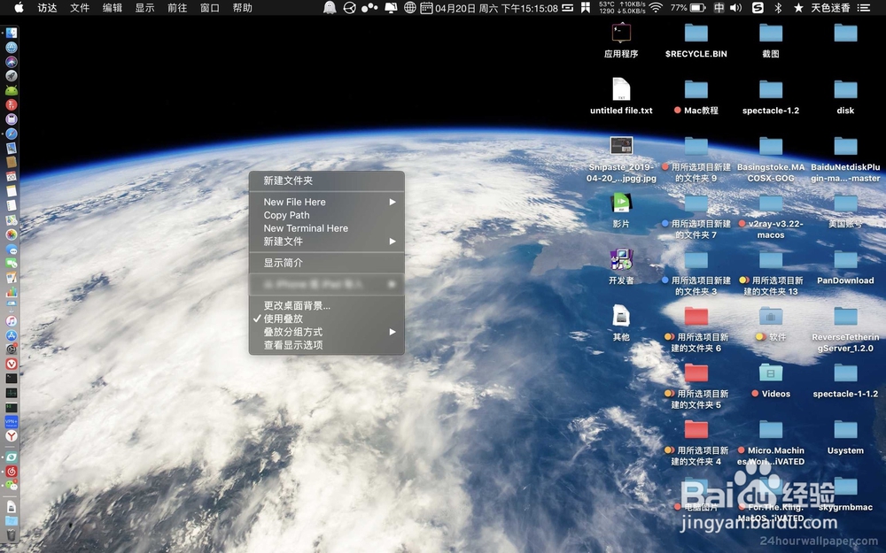Click the battery 77% indicator
Image resolution: width=886 pixels, height=553 pixels.
(x=688, y=8)
